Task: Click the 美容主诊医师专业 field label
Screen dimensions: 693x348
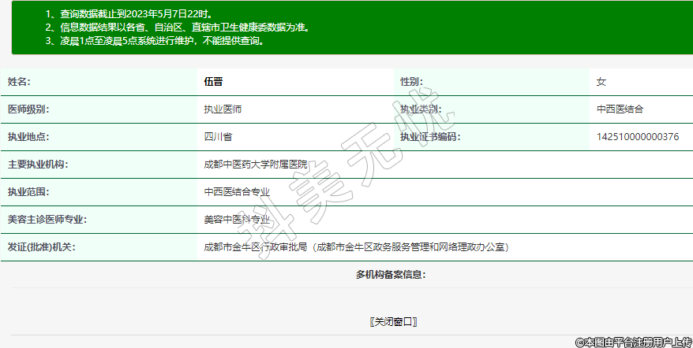Action: point(47,220)
